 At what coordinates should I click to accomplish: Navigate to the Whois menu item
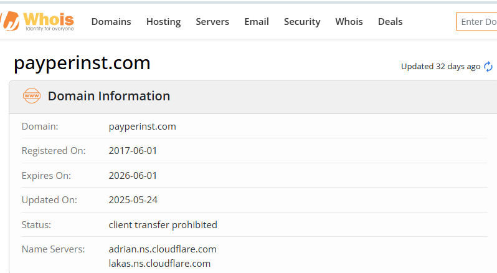click(x=349, y=22)
